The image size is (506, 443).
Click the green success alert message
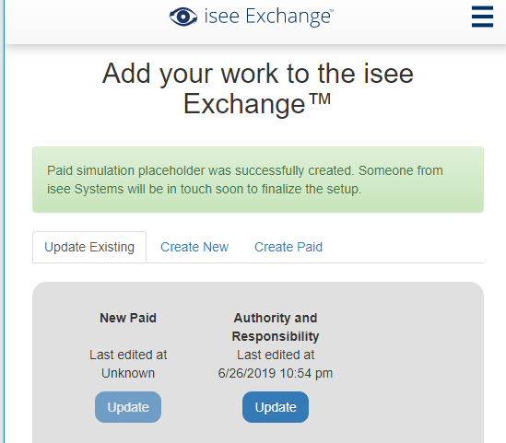[x=258, y=180]
